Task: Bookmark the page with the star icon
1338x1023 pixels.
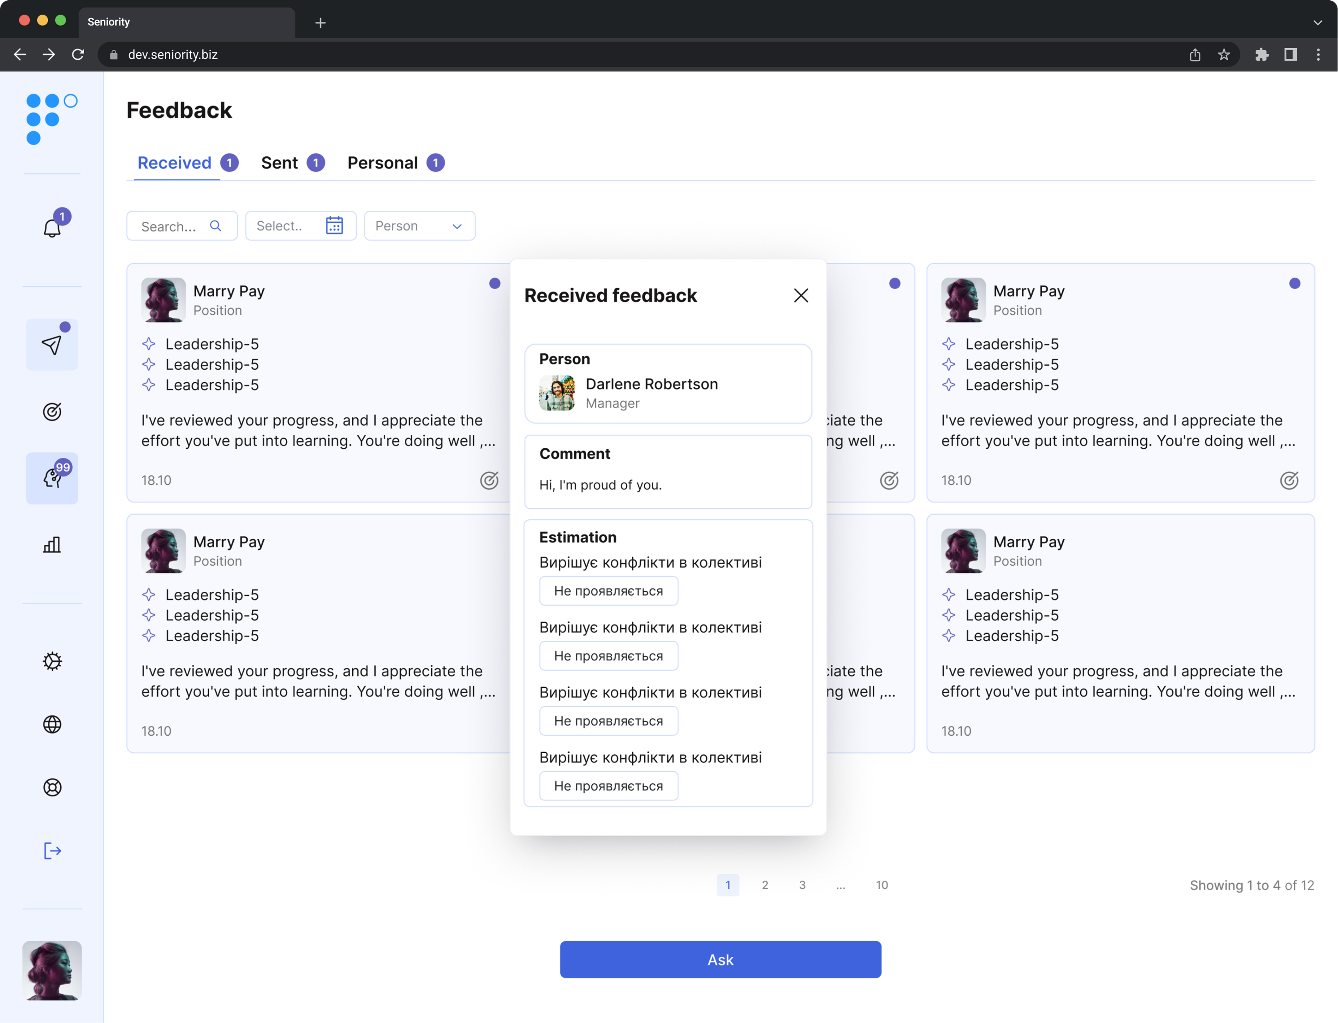Action: [1223, 55]
